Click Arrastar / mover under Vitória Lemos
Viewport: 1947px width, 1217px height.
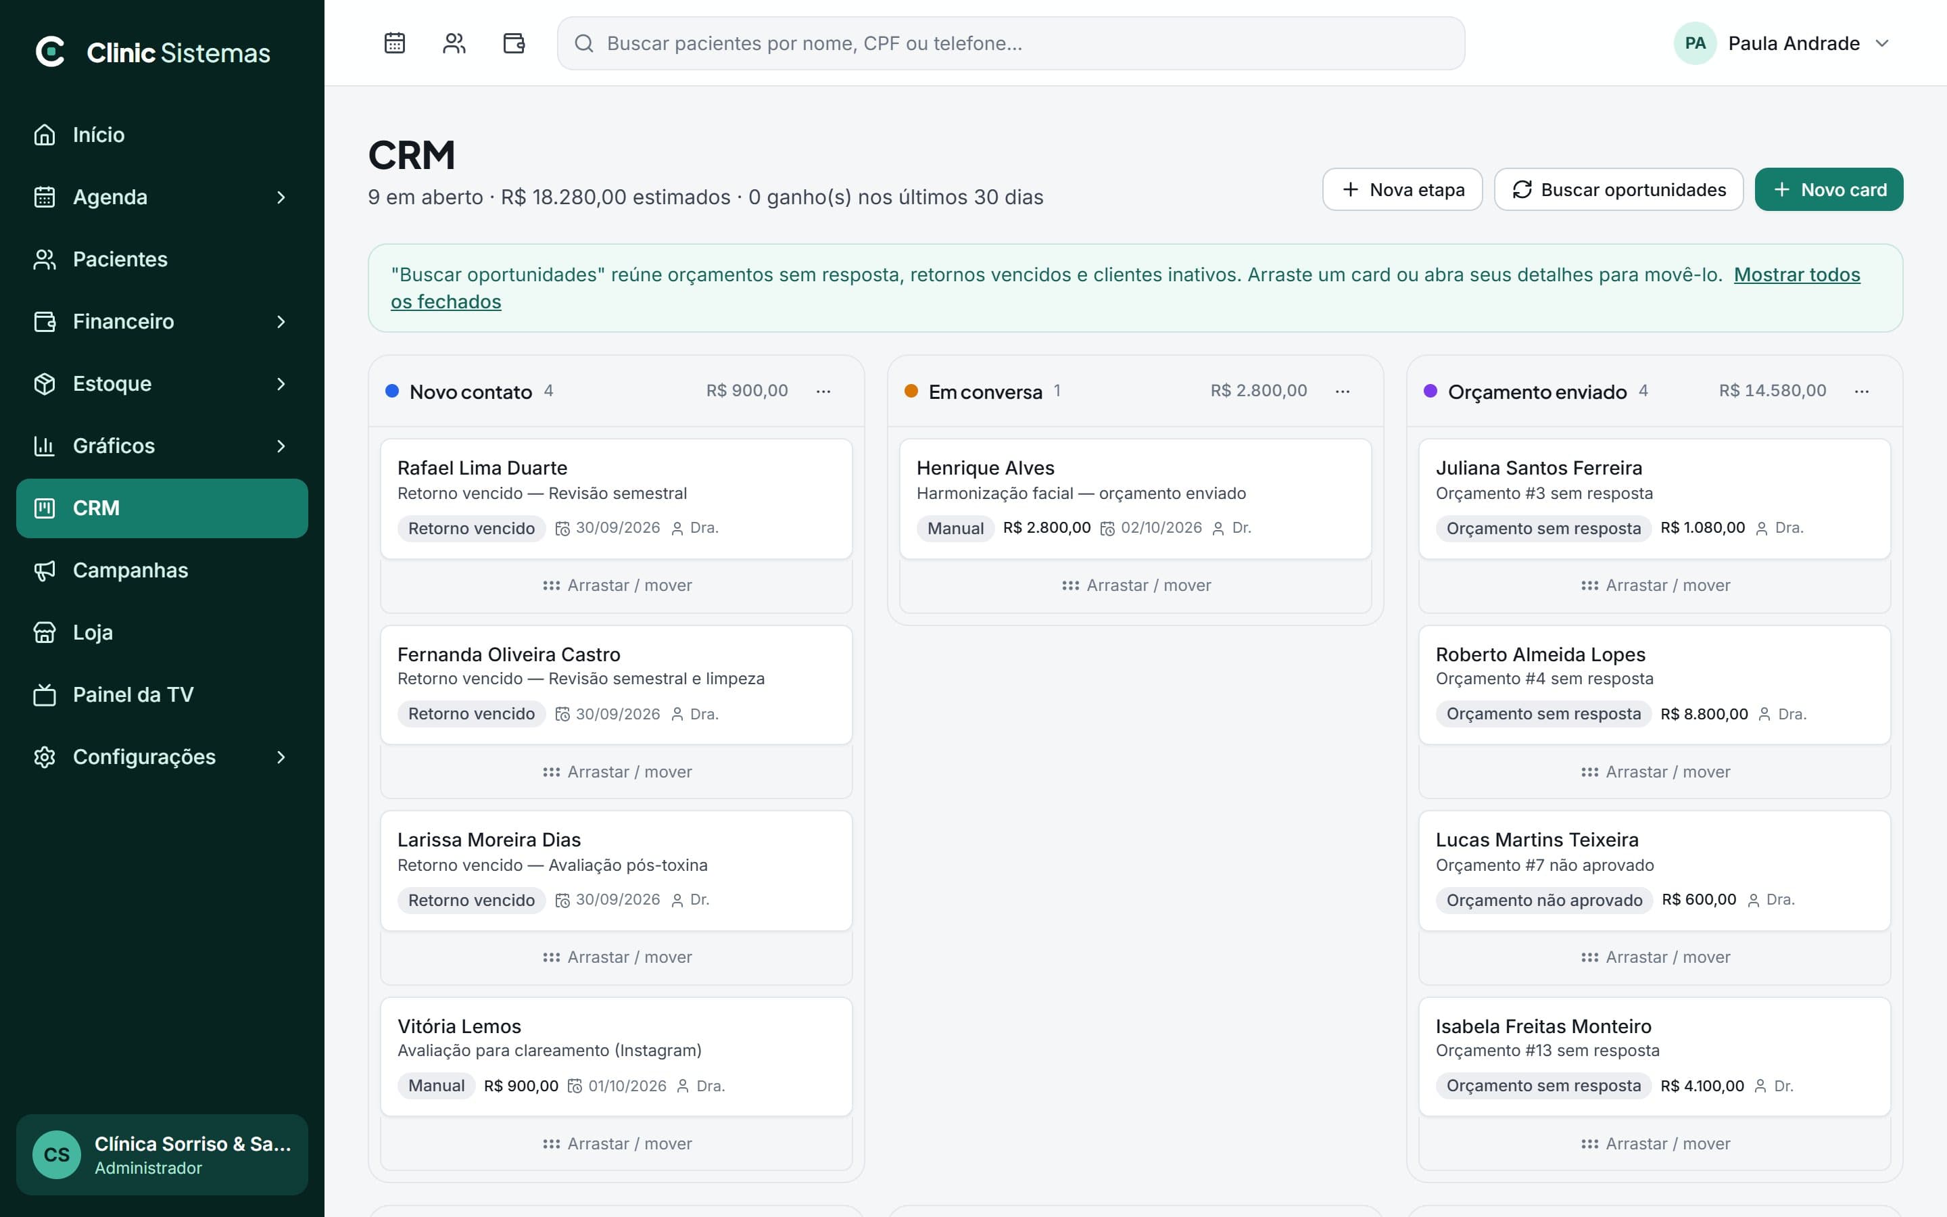617,1144
